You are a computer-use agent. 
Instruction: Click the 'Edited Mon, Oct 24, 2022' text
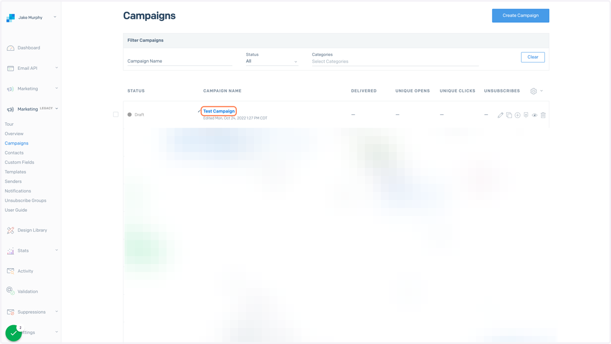[235, 118]
